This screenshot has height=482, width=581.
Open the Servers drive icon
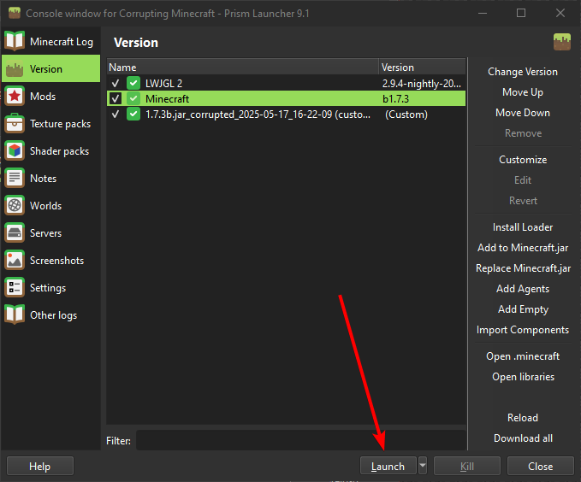point(15,232)
